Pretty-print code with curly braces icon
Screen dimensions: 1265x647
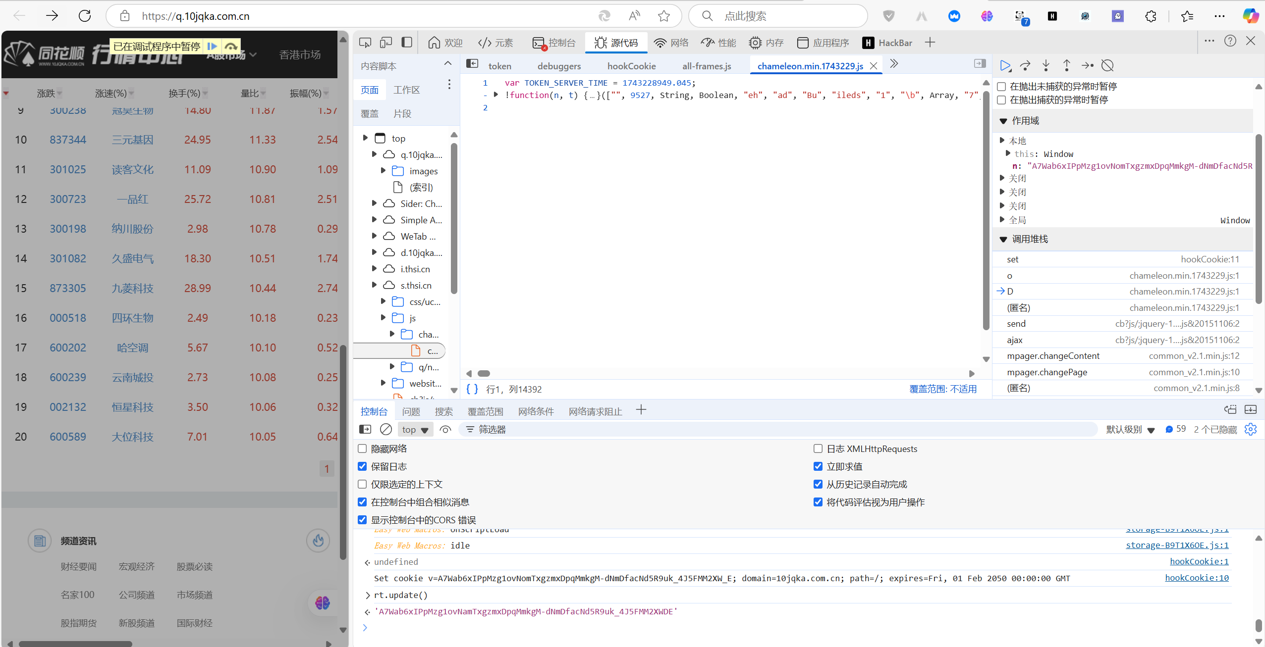[472, 389]
